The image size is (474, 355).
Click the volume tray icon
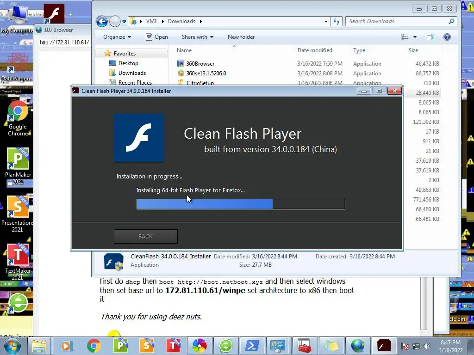[x=427, y=346]
